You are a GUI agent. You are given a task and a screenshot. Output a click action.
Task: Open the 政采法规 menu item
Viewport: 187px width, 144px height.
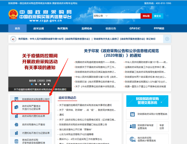[39, 28]
